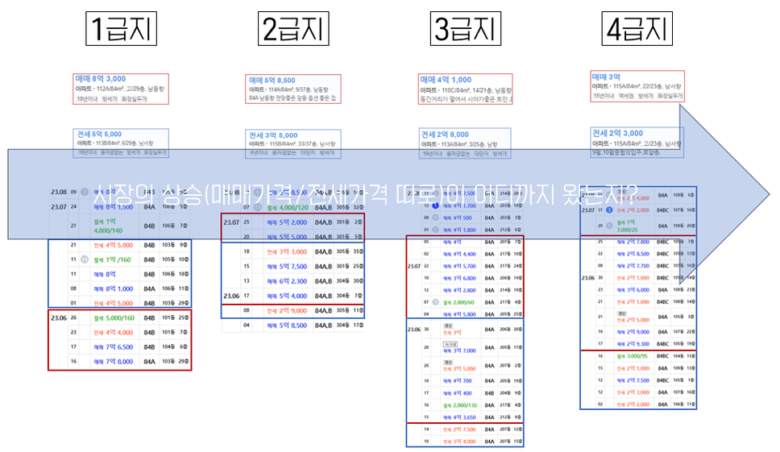
Task: Click the 직거래 badge above 매매 3억 7,000
Action: [x=450, y=344]
